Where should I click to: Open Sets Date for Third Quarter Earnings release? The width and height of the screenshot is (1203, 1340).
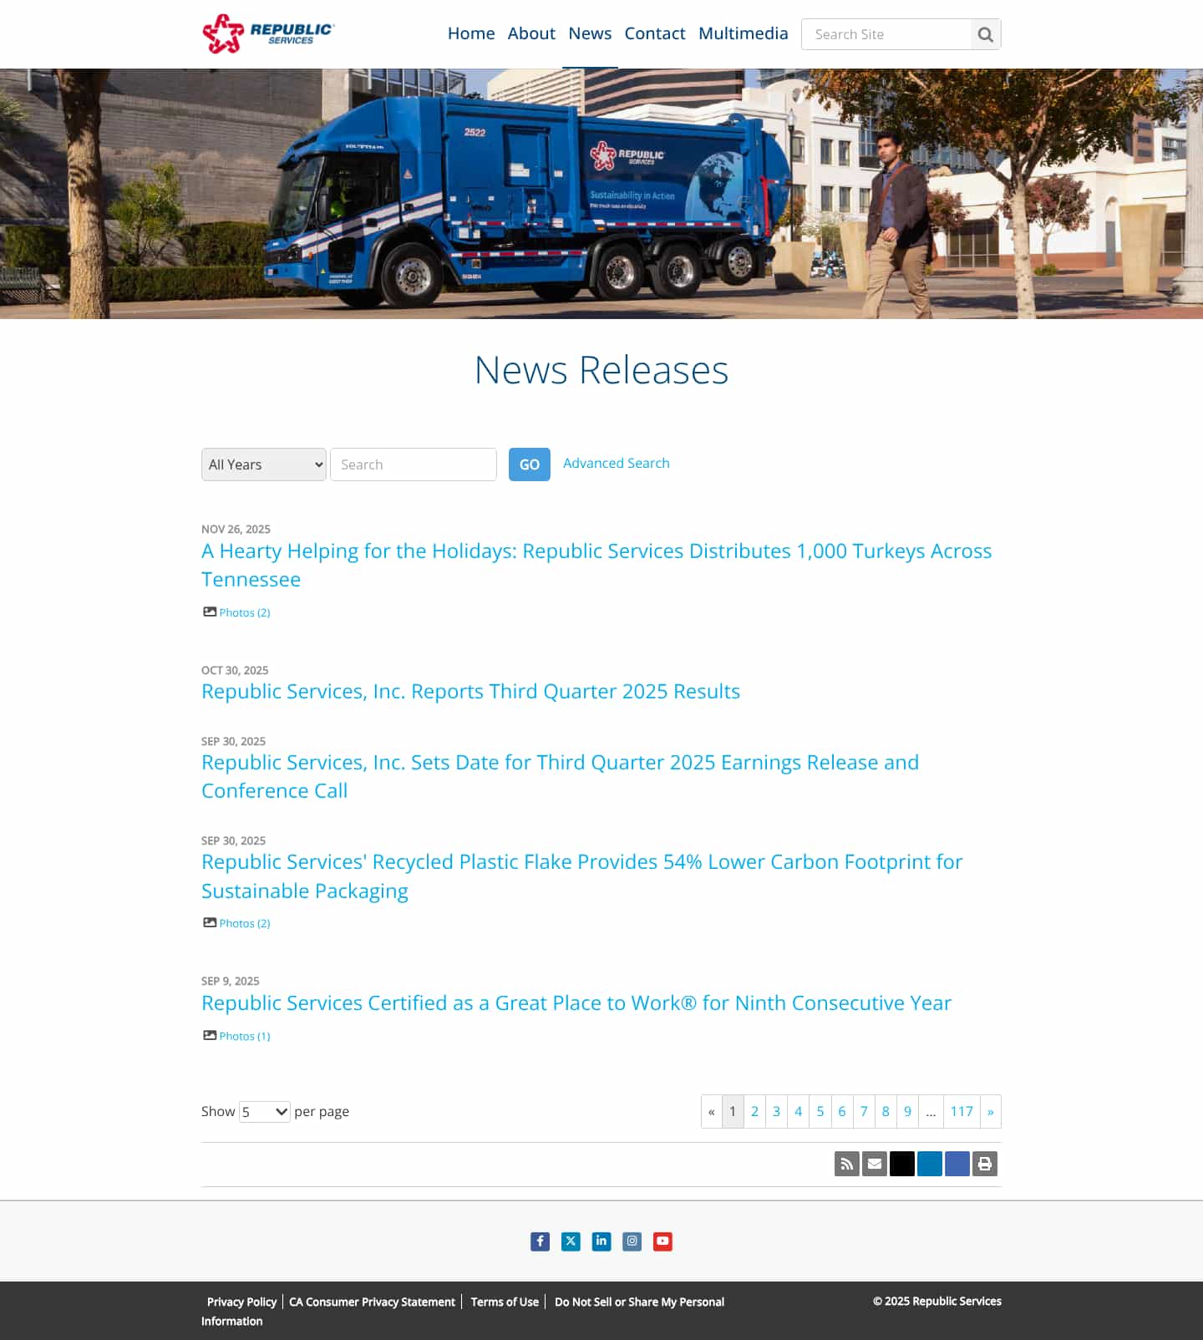tap(560, 776)
